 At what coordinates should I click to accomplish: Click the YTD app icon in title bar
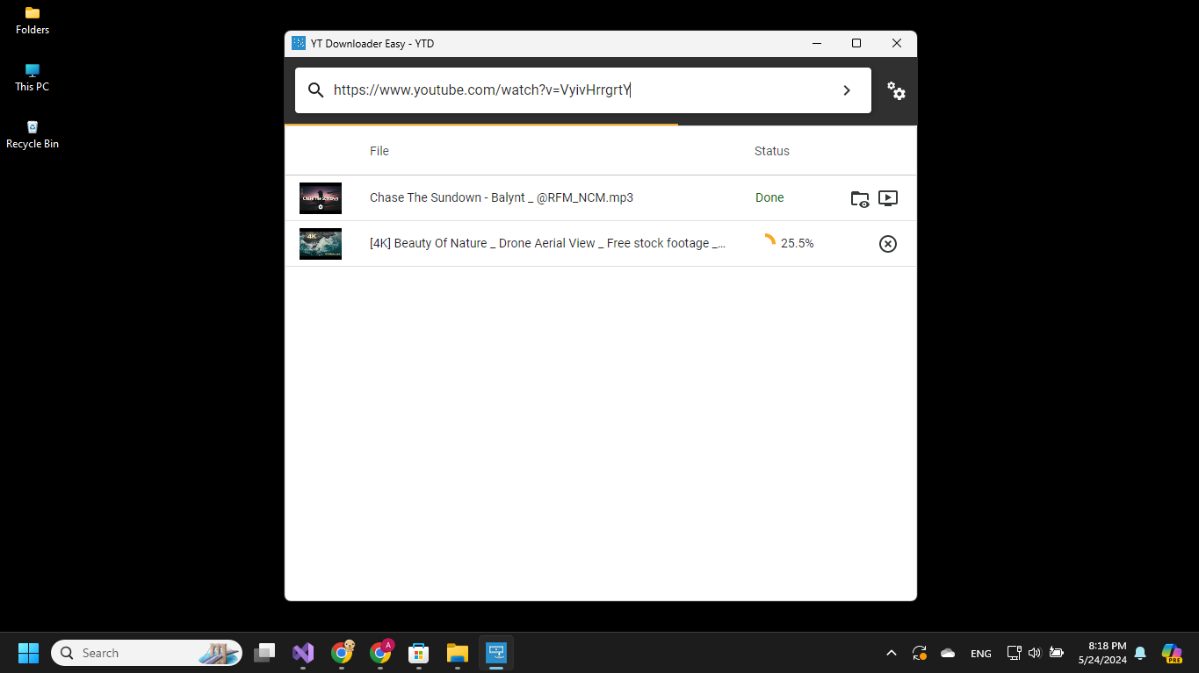tap(299, 43)
